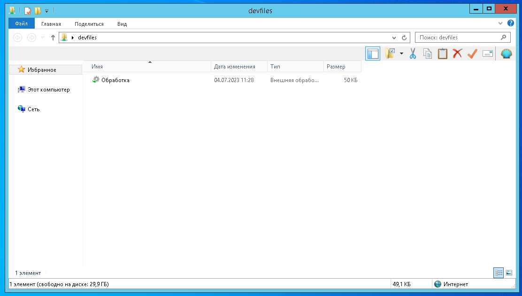Viewport: 522px width, 296px height.
Task: Switch to large icons view in status bar
Action: coord(509,273)
